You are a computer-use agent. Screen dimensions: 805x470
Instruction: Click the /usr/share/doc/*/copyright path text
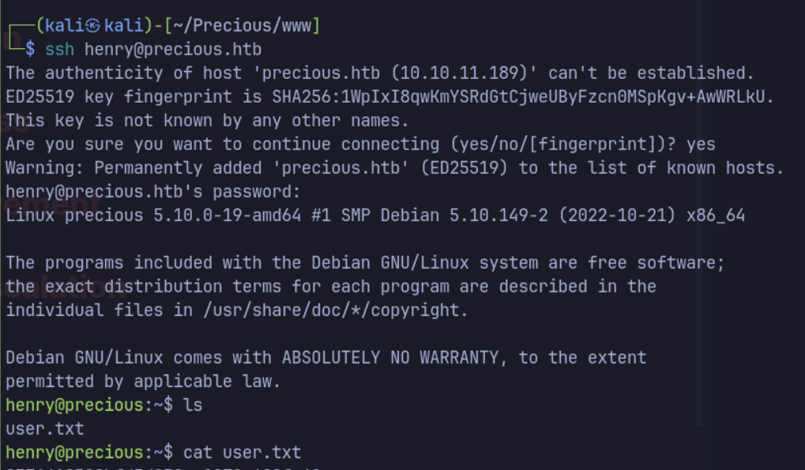coord(332,310)
